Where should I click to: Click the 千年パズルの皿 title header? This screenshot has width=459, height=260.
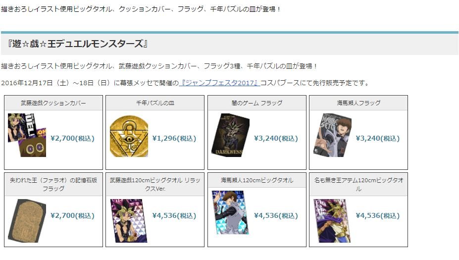pyautogui.click(x=155, y=103)
